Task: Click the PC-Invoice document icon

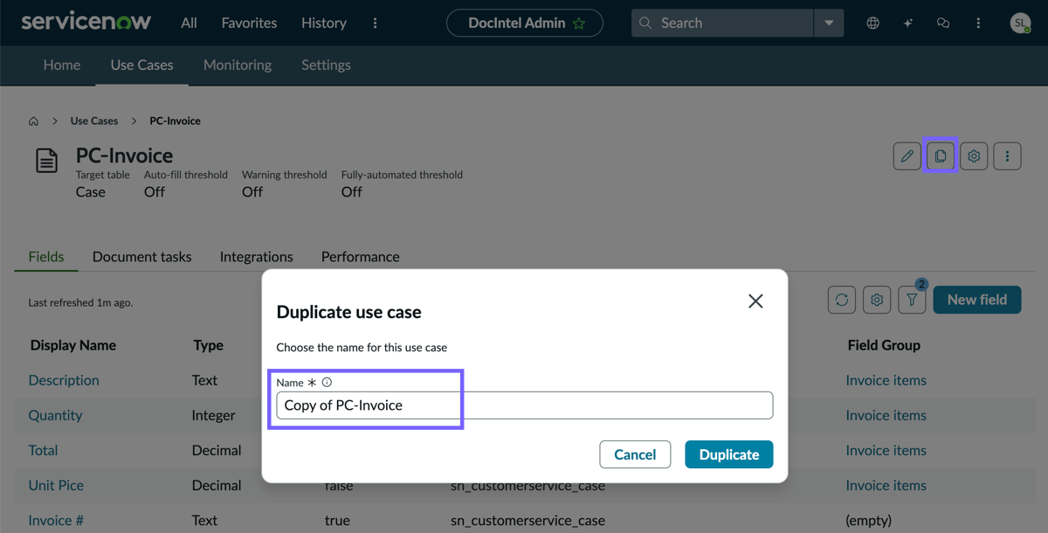Action: [x=46, y=161]
